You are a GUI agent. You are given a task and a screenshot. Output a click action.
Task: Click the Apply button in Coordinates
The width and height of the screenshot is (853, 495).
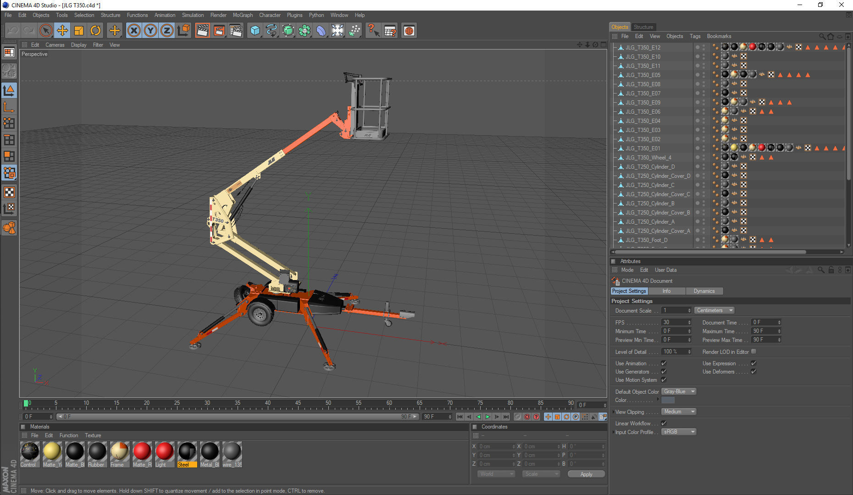tap(586, 474)
